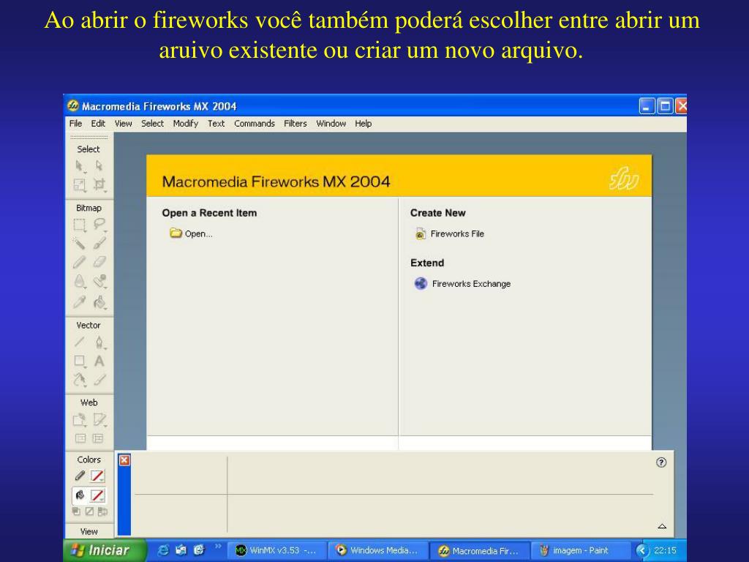Screen dimensions: 749x562
Task: Select the Subselection tool
Action: pos(99,165)
